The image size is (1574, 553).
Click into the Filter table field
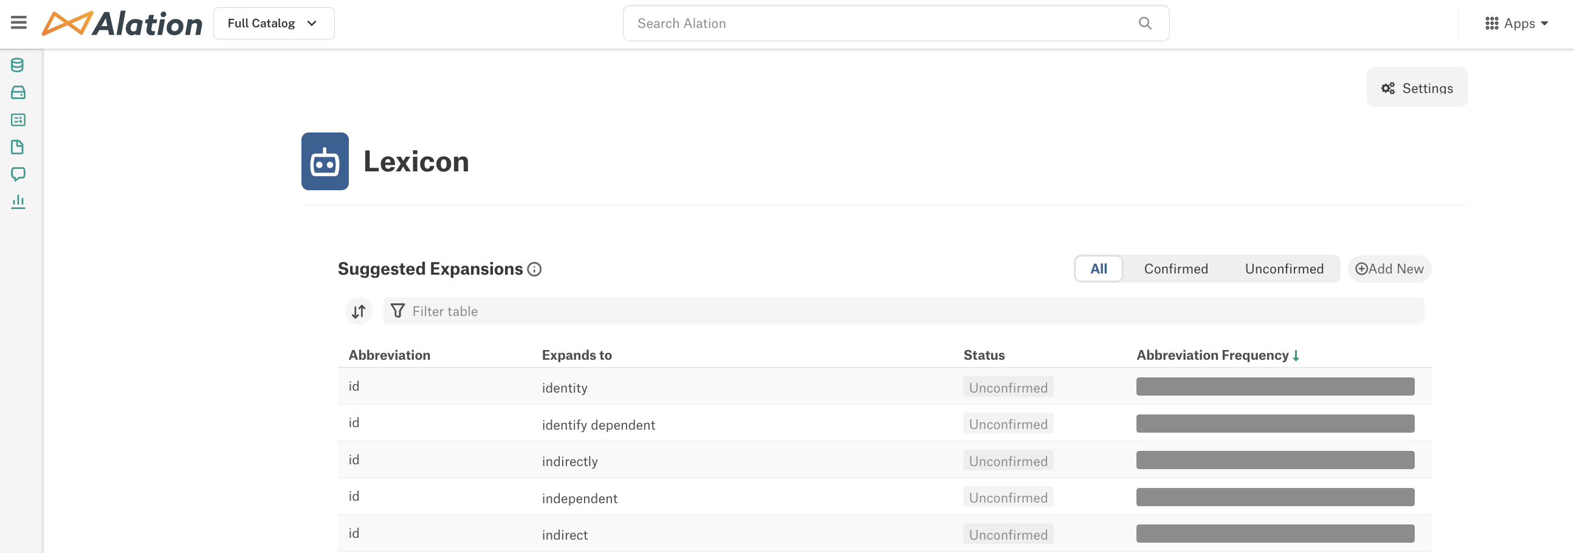903,311
